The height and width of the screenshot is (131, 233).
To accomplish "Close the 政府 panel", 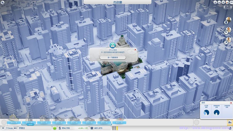I will [231, 103].
